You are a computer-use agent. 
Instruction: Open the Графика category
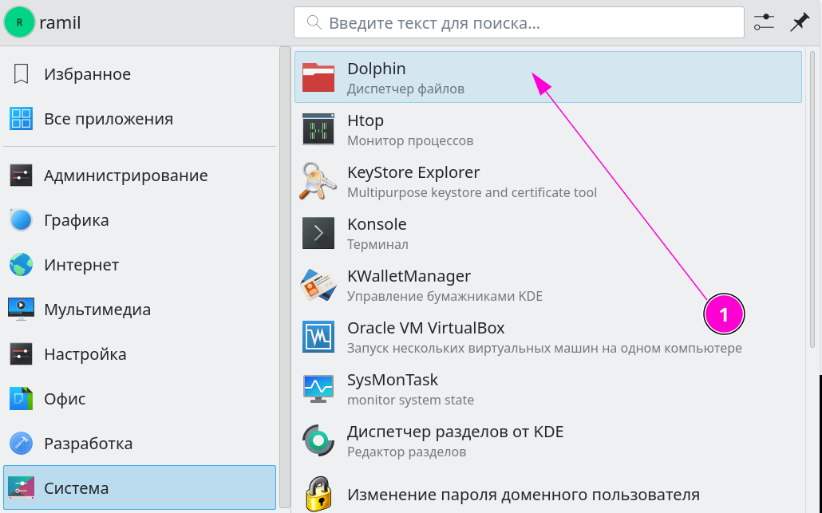point(140,219)
